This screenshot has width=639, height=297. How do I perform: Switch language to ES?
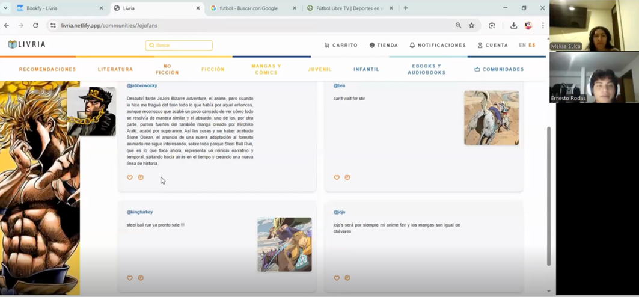coord(532,45)
